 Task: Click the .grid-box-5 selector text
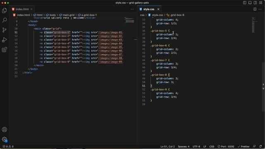click(x=159, y=31)
